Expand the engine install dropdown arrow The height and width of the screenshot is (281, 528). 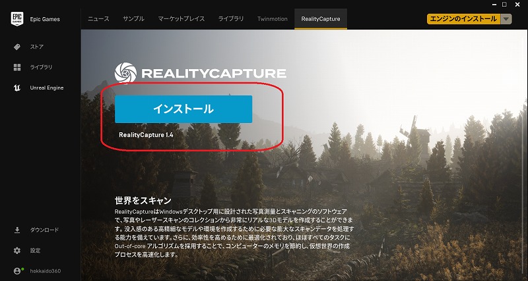[506, 19]
